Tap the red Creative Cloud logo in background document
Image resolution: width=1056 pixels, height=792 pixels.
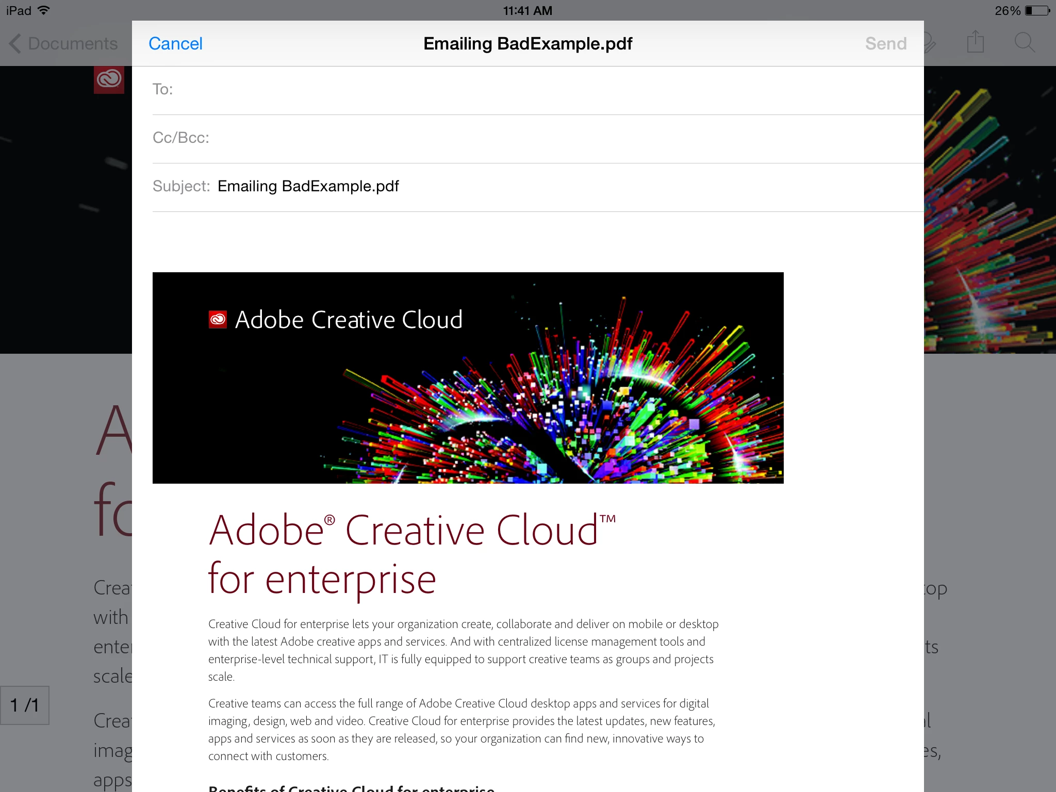[x=109, y=79]
